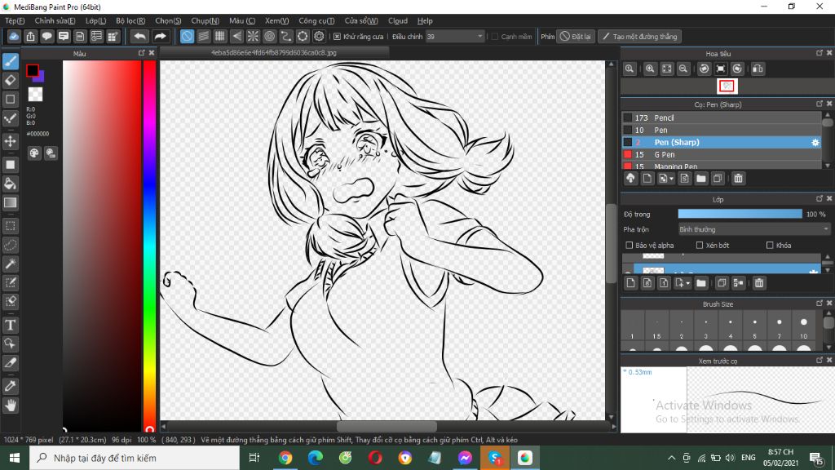
Task: Enable the Canh mềm checkbox
Action: pyautogui.click(x=495, y=36)
